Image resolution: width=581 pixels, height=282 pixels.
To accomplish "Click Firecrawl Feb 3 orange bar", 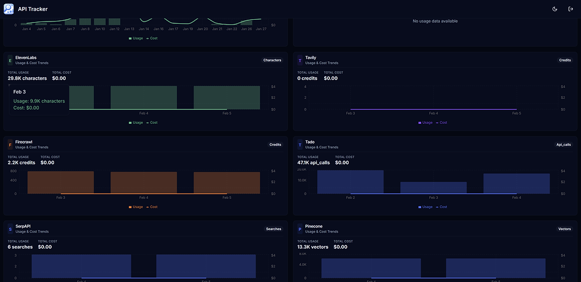I will (x=61, y=182).
